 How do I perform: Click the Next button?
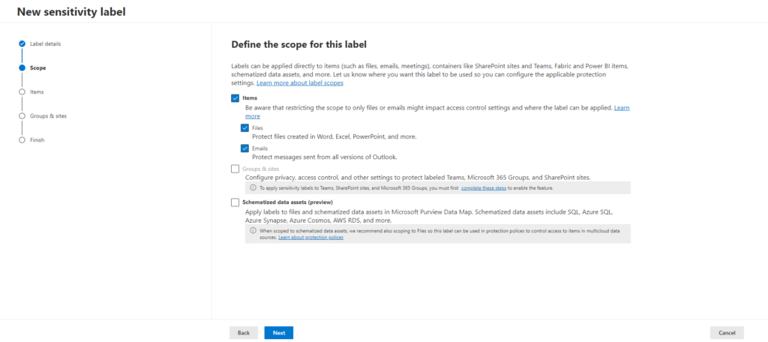(279, 333)
